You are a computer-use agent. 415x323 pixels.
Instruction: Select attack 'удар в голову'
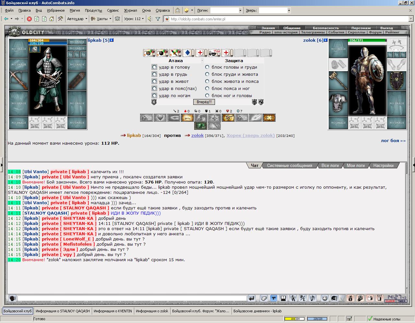pyautogui.click(x=154, y=67)
